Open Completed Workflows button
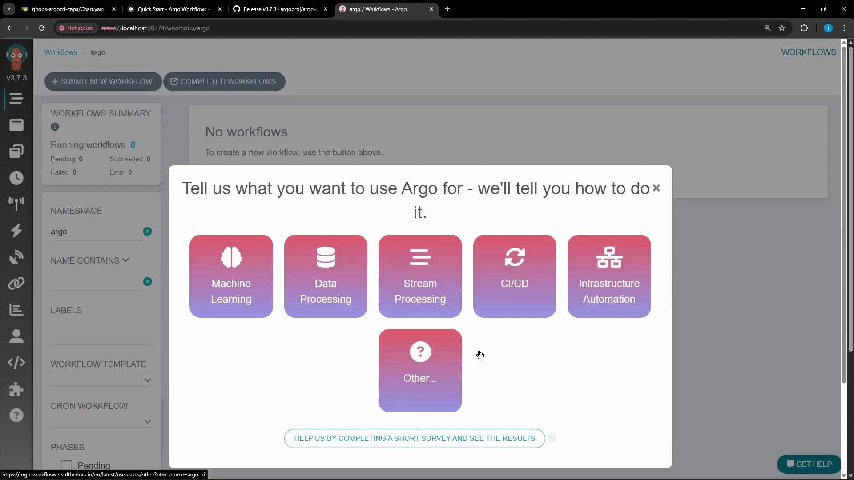 pos(224,81)
